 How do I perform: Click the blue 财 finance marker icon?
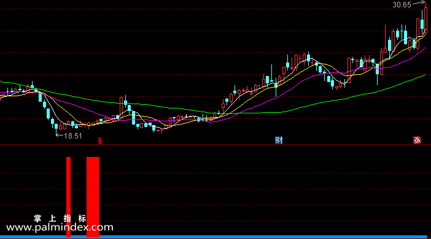(279, 140)
